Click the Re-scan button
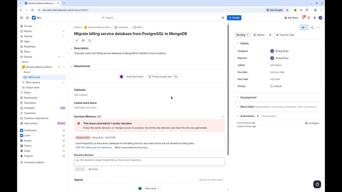 pos(93,169)
